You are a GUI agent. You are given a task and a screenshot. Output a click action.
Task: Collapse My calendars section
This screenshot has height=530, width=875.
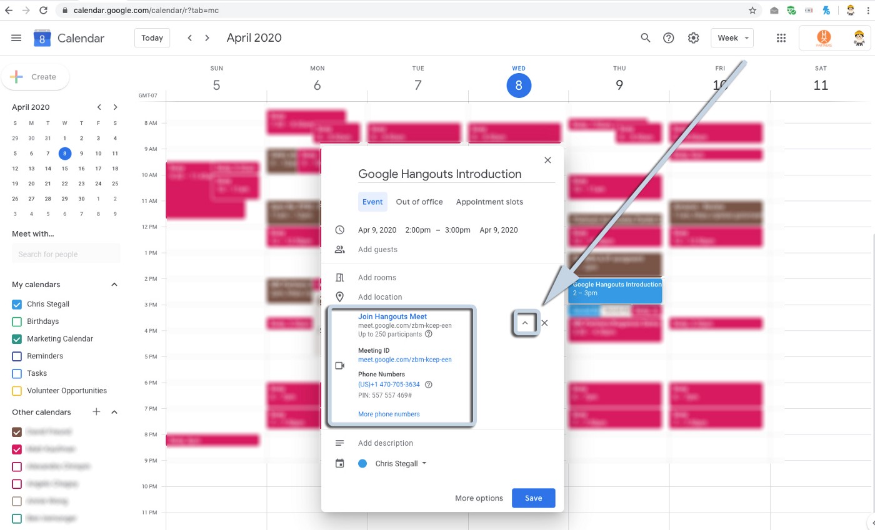pos(114,285)
